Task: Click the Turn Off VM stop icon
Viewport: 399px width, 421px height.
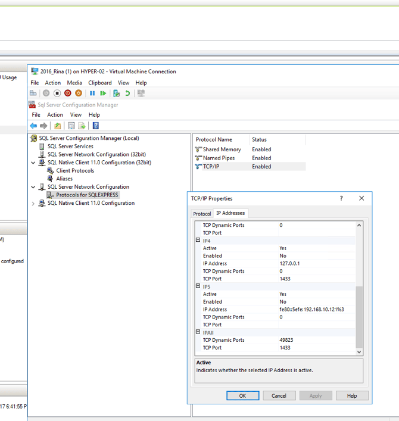Action: point(57,93)
